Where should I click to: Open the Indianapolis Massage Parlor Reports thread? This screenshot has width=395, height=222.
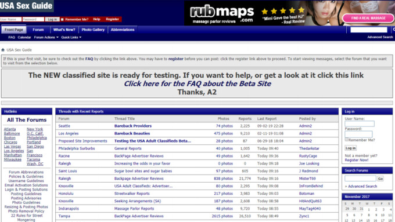134,209
